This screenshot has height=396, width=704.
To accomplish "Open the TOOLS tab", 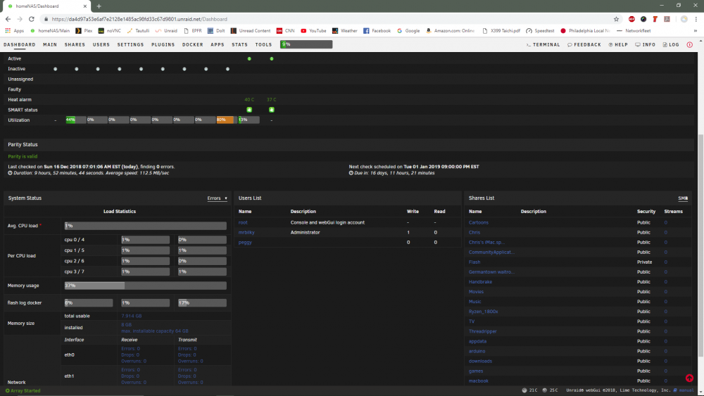I will [x=263, y=45].
